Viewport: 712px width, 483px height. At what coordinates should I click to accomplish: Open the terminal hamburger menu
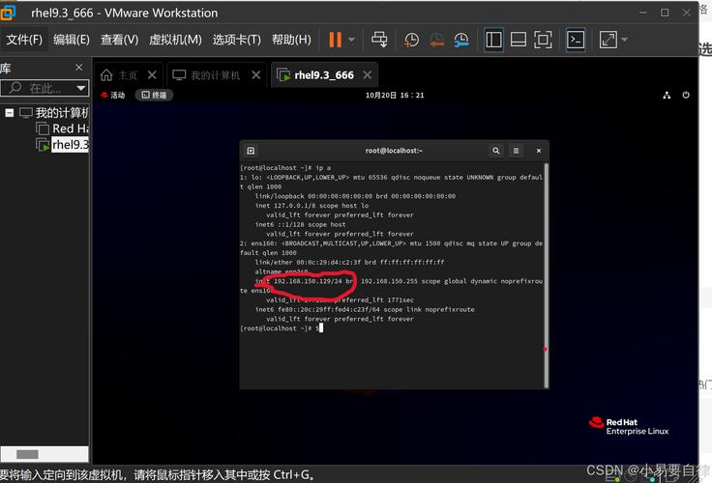(x=516, y=151)
